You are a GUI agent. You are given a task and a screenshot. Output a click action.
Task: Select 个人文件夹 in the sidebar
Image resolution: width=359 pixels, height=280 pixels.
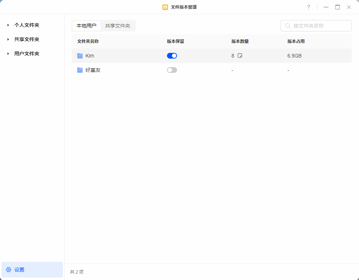[x=27, y=25]
